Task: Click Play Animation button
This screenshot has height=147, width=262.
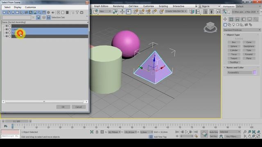Action: [x=187, y=132]
